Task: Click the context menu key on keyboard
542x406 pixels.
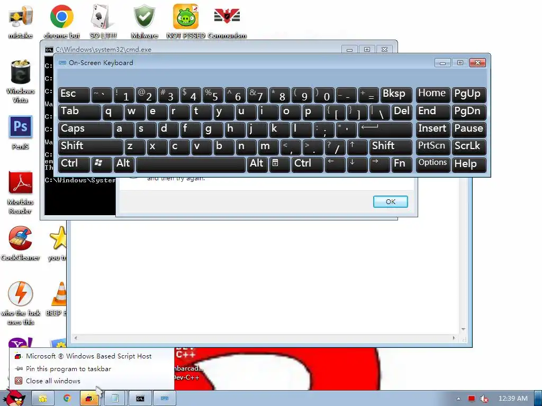Action: (279, 164)
